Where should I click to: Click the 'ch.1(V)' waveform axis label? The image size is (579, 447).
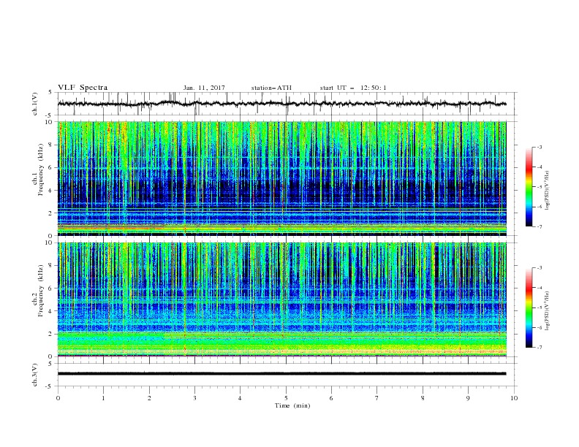[35, 104]
